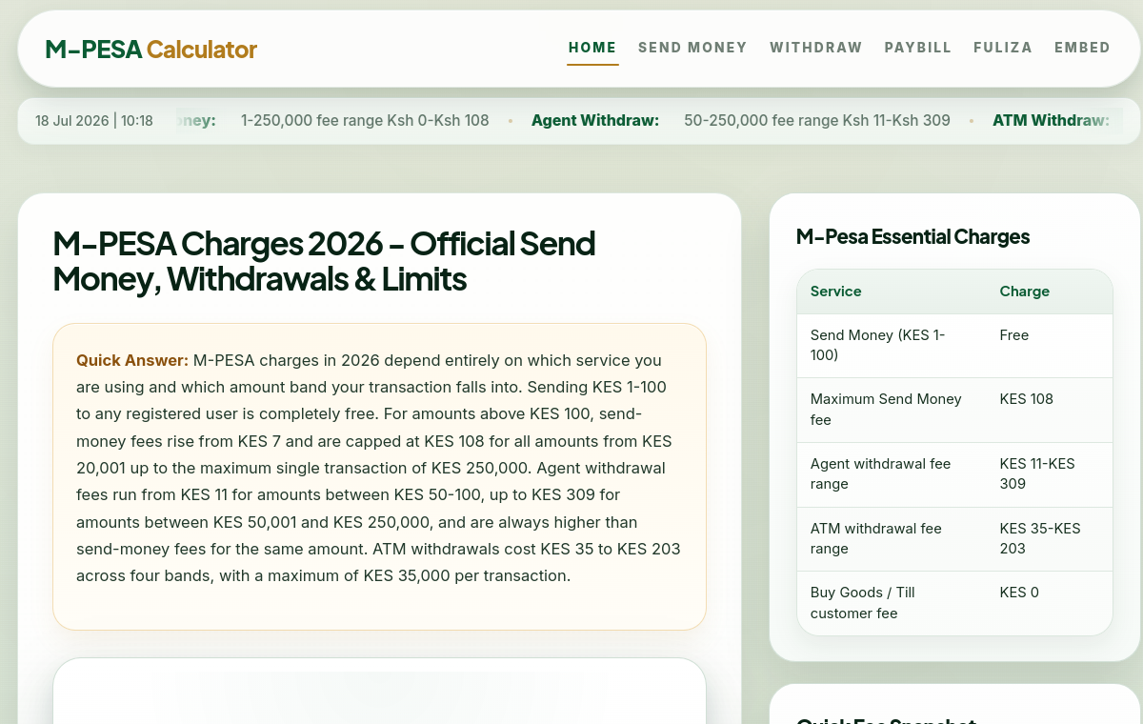This screenshot has height=724, width=1143.
Task: Select the 'ATM withdrawal fee range' cell
Action: pos(892,539)
